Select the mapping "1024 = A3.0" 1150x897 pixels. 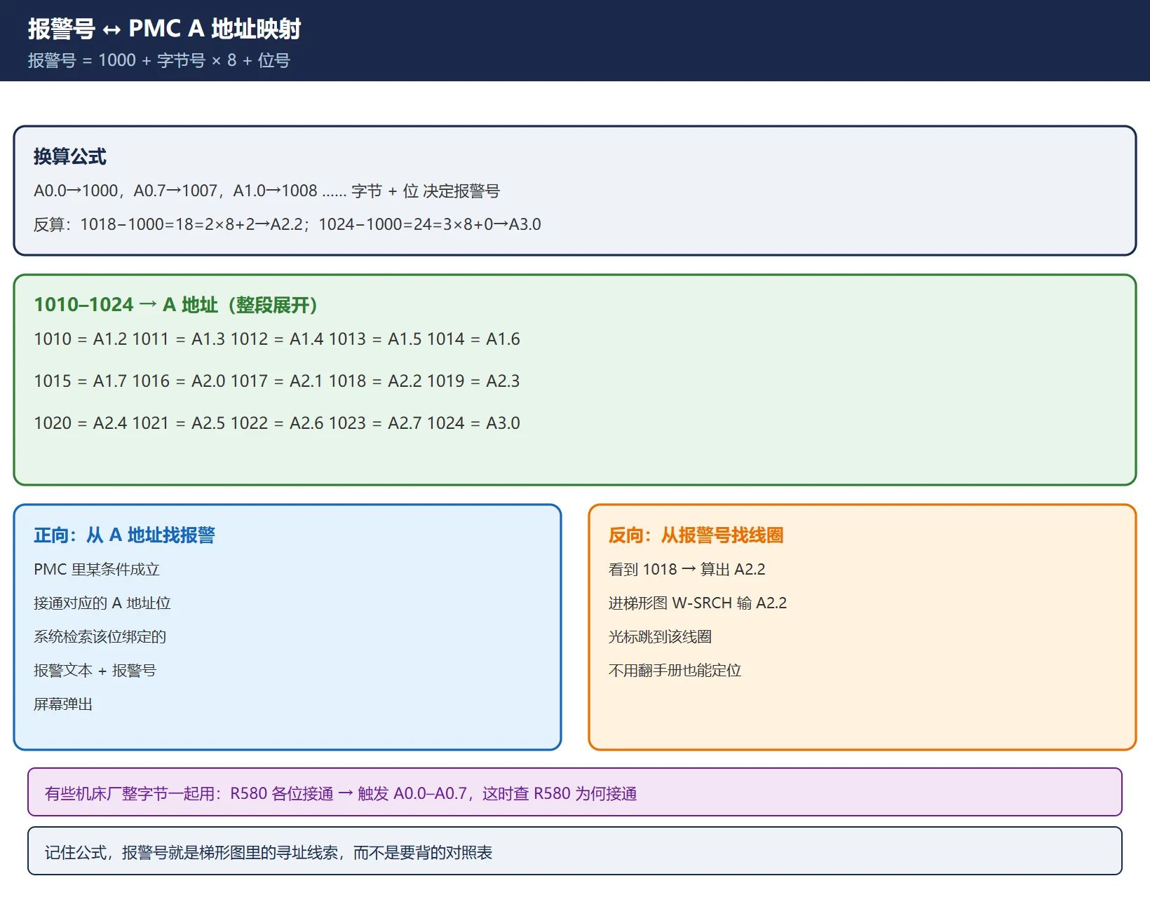pyautogui.click(x=473, y=423)
